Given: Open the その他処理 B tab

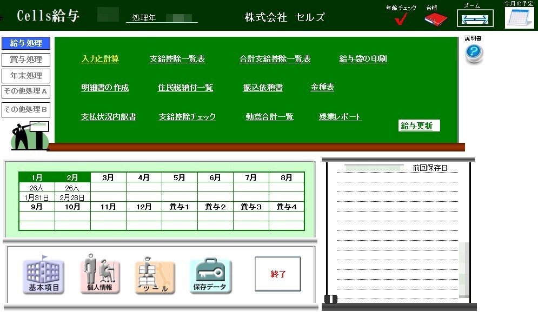Looking at the screenshot, I should point(26,110).
